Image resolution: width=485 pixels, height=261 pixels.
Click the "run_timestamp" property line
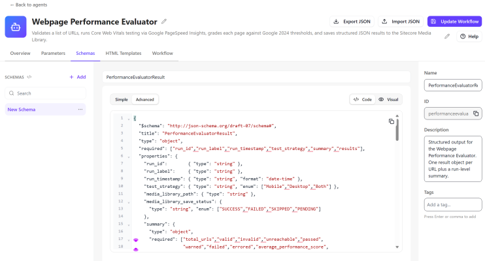click(223, 179)
